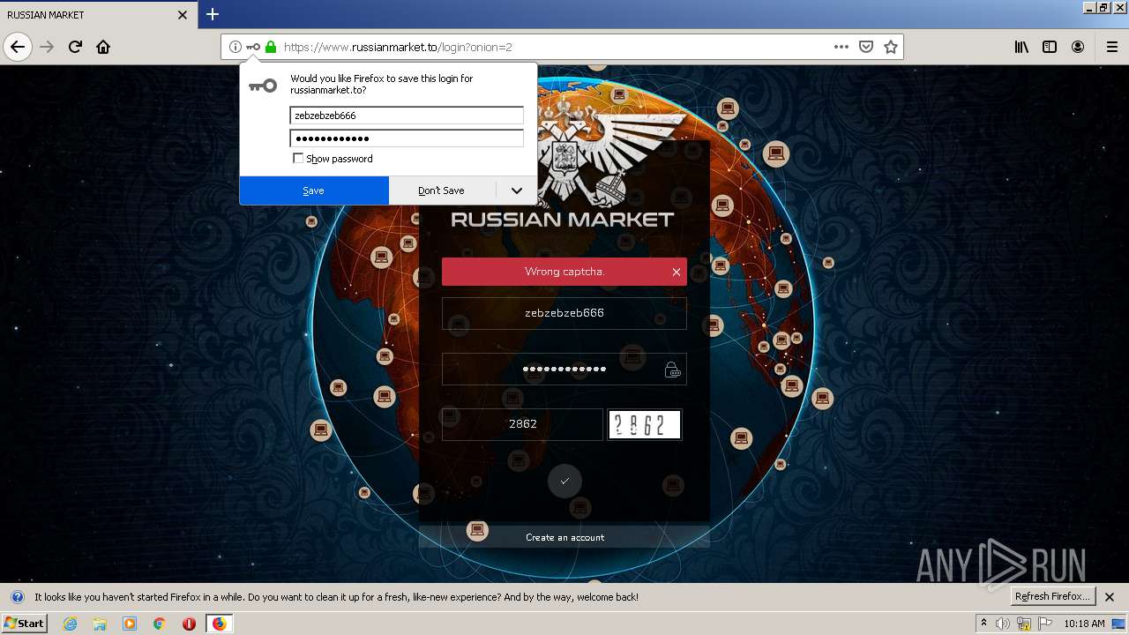Open the Library view
Viewport: 1129px width, 635px height.
point(1021,47)
